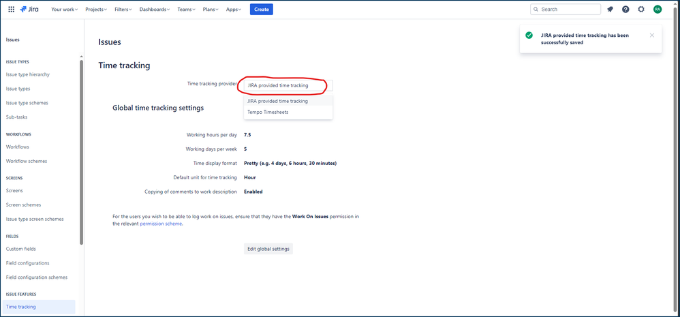
Task: Open Field configuration schemes in sidebar
Action: click(37, 277)
